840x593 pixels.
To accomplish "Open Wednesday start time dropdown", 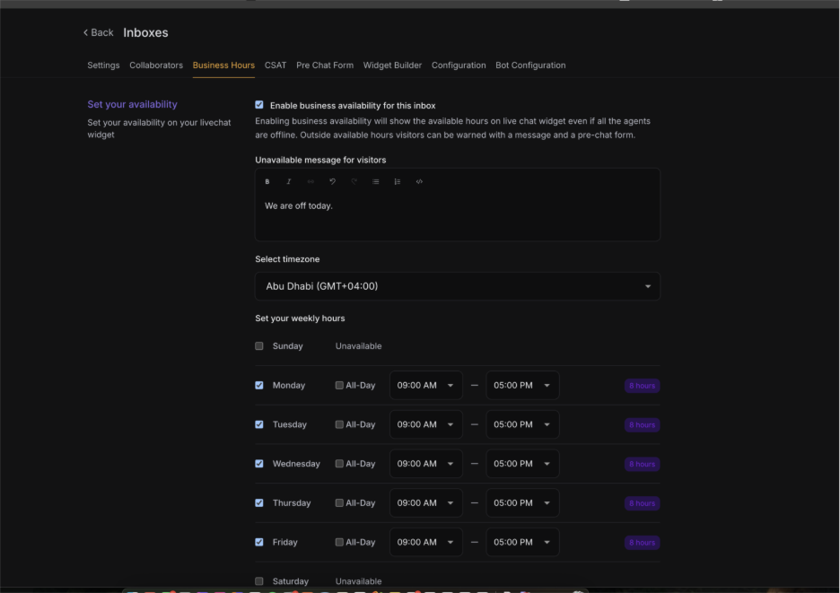I will coord(426,463).
